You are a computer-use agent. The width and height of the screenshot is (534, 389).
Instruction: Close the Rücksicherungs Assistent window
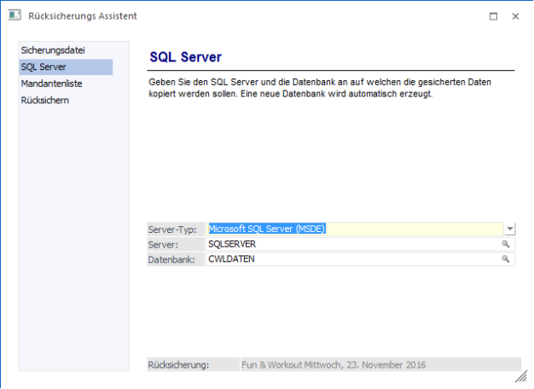click(515, 16)
